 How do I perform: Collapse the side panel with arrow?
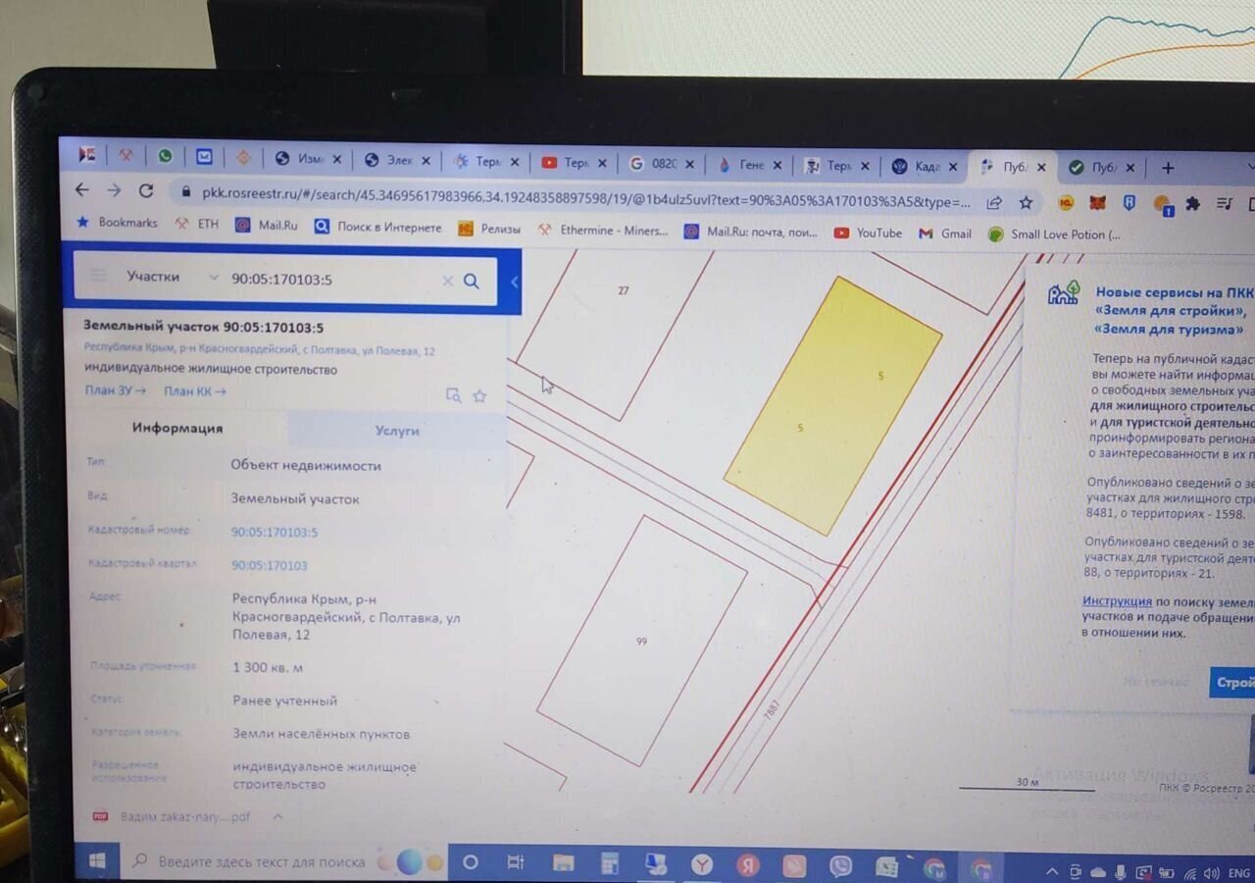pyautogui.click(x=514, y=282)
